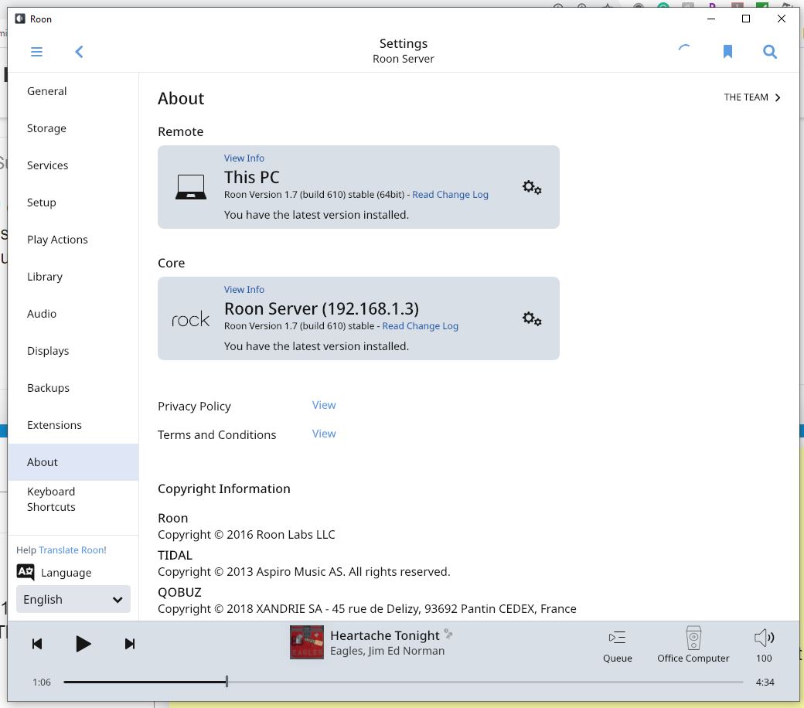Click the This PC heading
The width and height of the screenshot is (804, 708).
[252, 177]
